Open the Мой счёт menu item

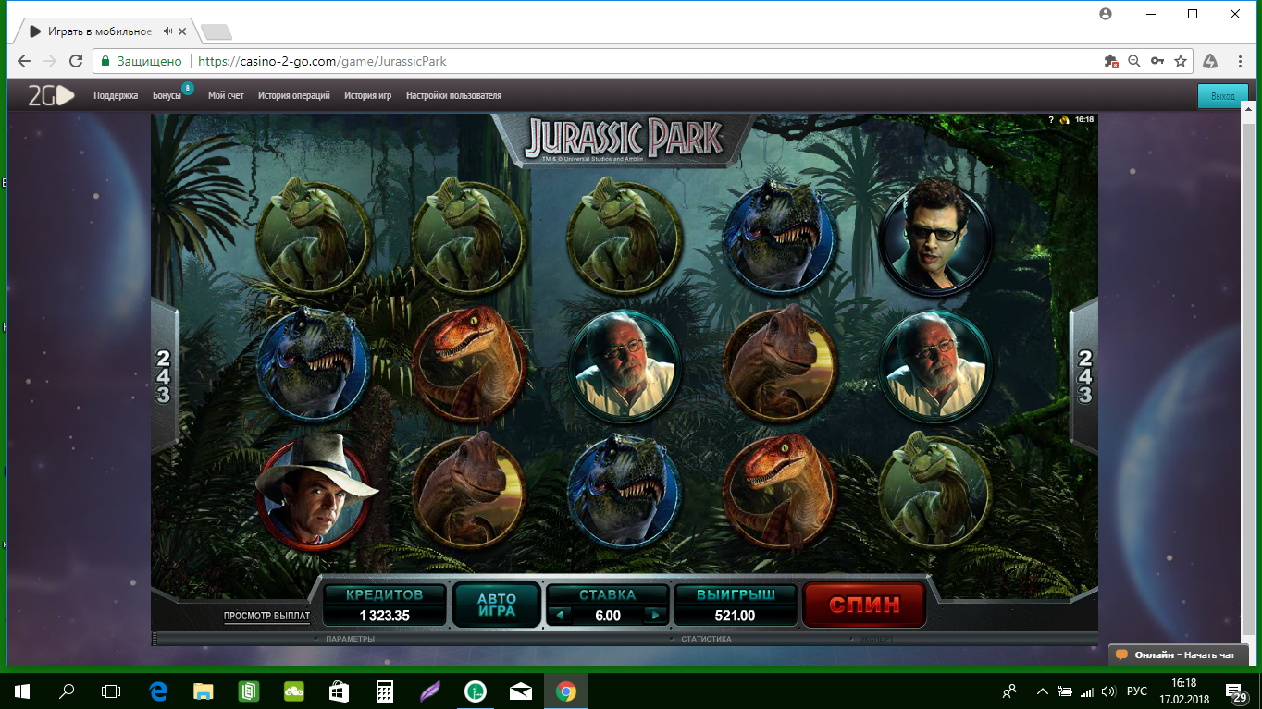[x=226, y=95]
